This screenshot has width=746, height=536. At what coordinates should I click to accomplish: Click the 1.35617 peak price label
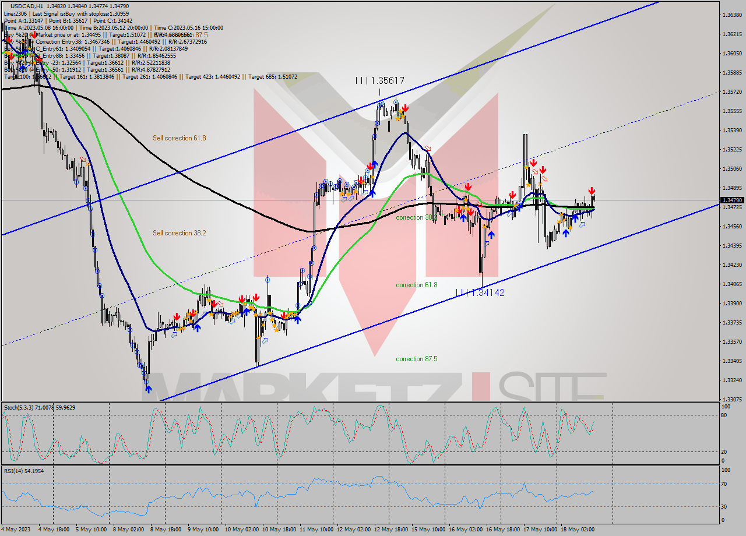[380, 81]
